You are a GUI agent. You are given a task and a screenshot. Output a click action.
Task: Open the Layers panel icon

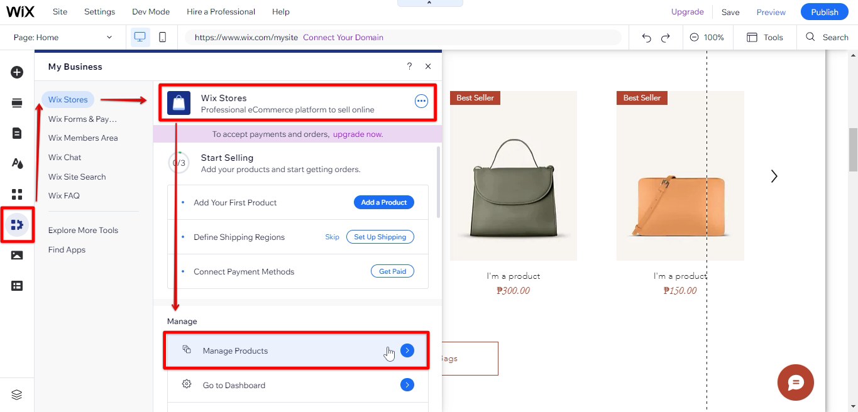click(17, 394)
